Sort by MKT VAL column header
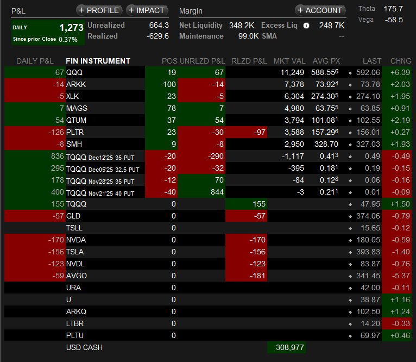The image size is (416, 362). (x=289, y=61)
